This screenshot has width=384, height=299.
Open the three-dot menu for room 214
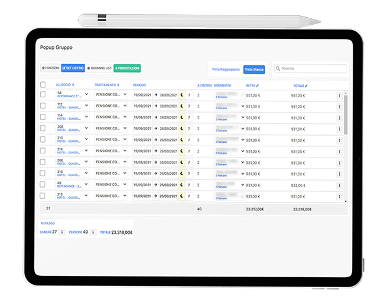click(x=340, y=152)
